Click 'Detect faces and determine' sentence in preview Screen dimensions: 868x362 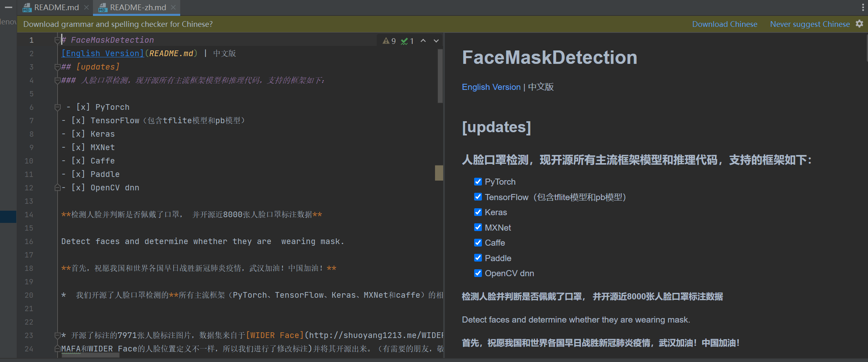coord(576,320)
